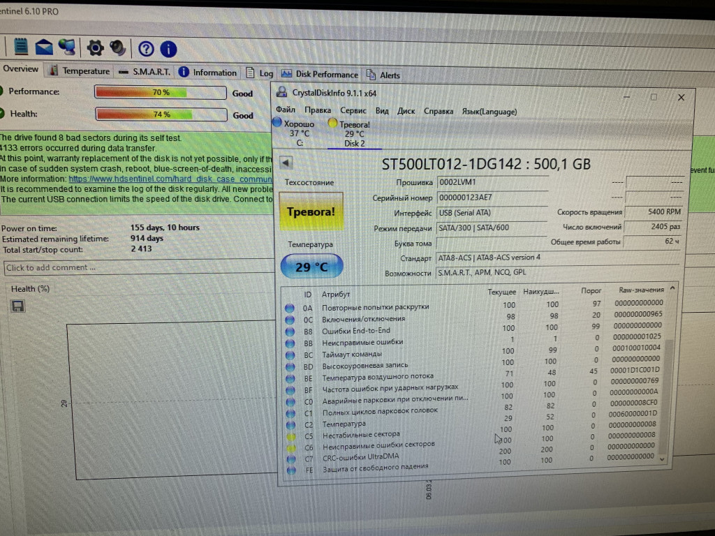Viewport: 715px width, 536px height.
Task: Select row BB Неисправимые ошибки
Action: click(x=473, y=340)
